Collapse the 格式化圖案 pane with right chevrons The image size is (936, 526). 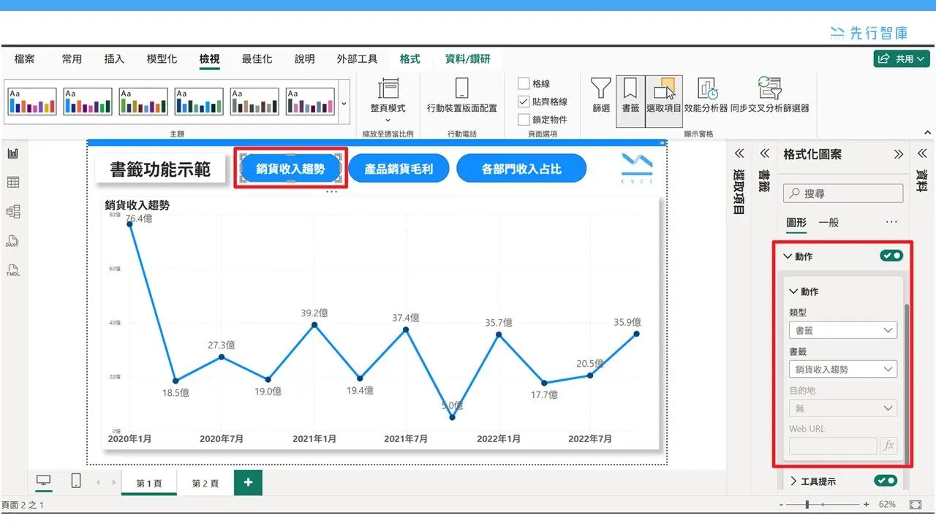pyautogui.click(x=899, y=154)
